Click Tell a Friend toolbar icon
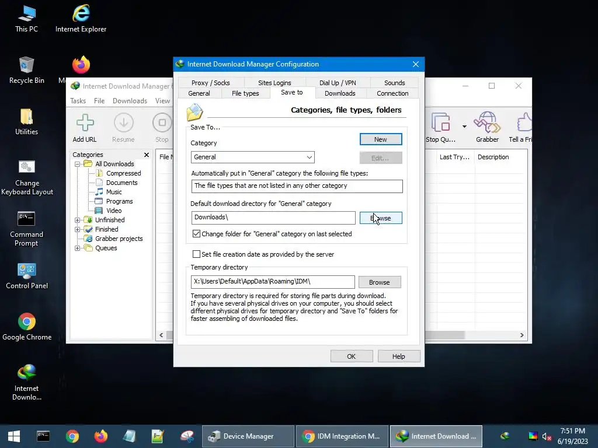The image size is (598, 448). click(x=521, y=128)
